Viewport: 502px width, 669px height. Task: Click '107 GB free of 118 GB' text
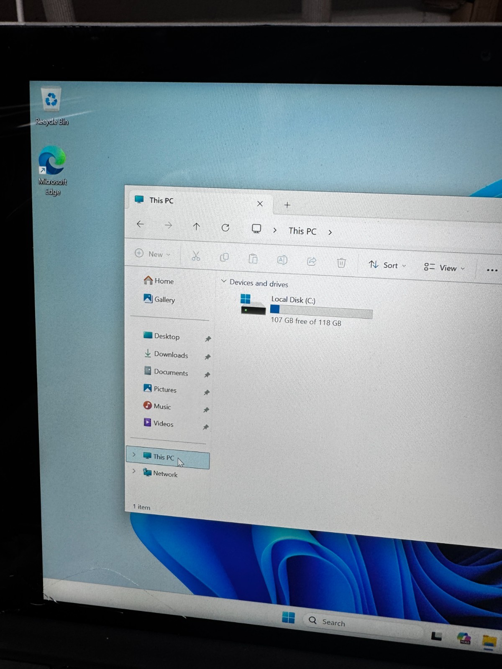(306, 321)
